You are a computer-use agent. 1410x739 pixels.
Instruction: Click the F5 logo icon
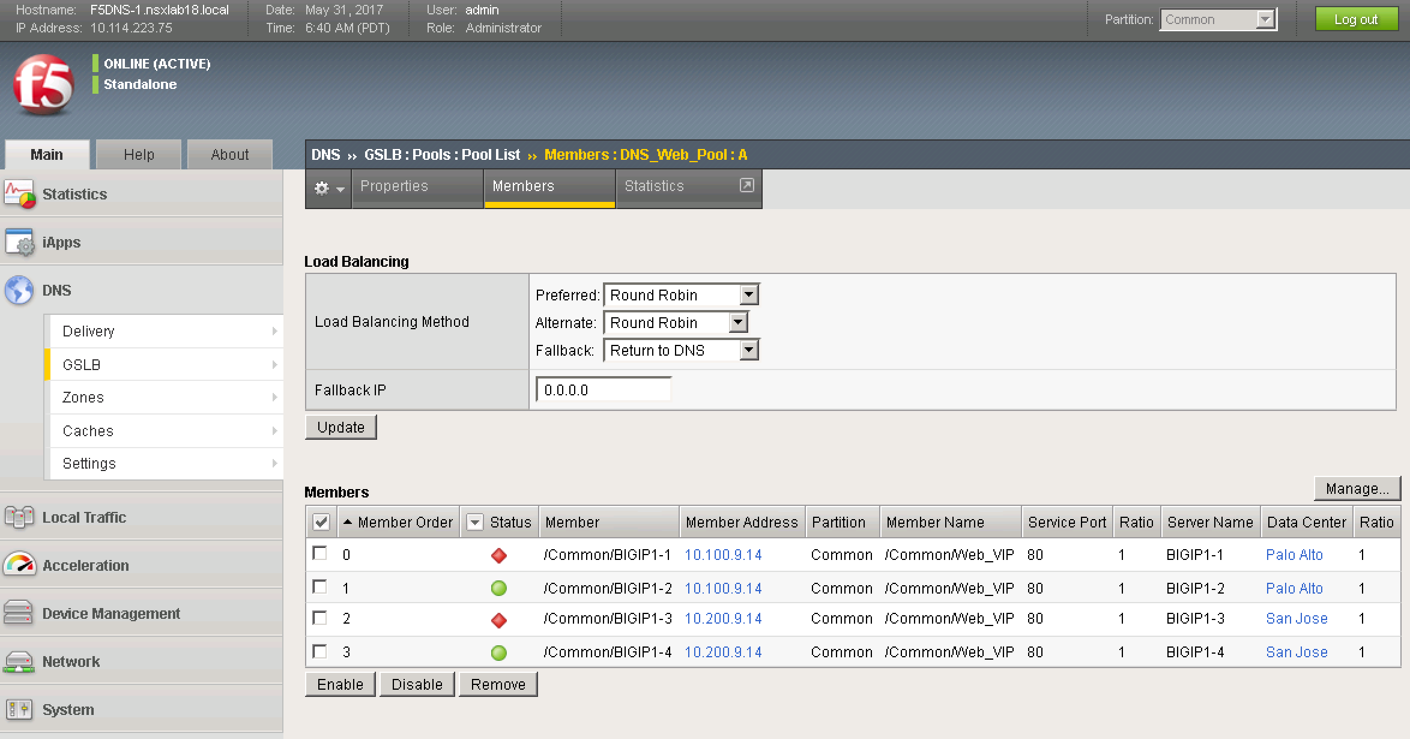click(43, 85)
